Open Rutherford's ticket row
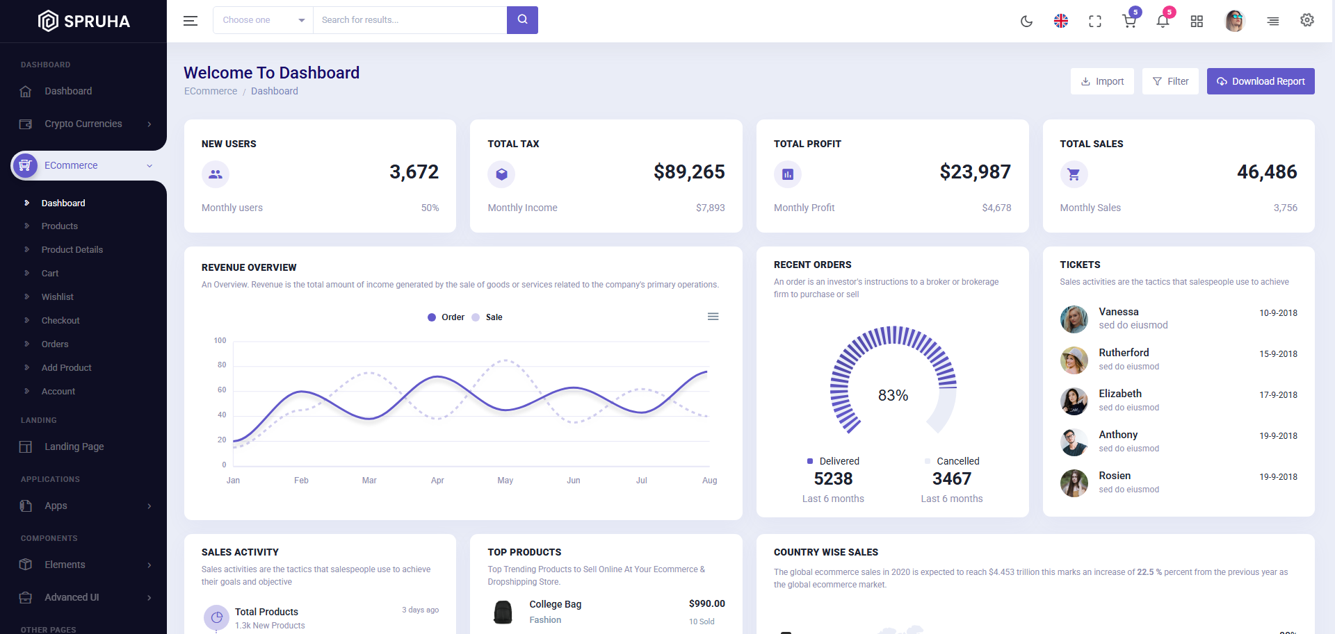 click(1179, 360)
